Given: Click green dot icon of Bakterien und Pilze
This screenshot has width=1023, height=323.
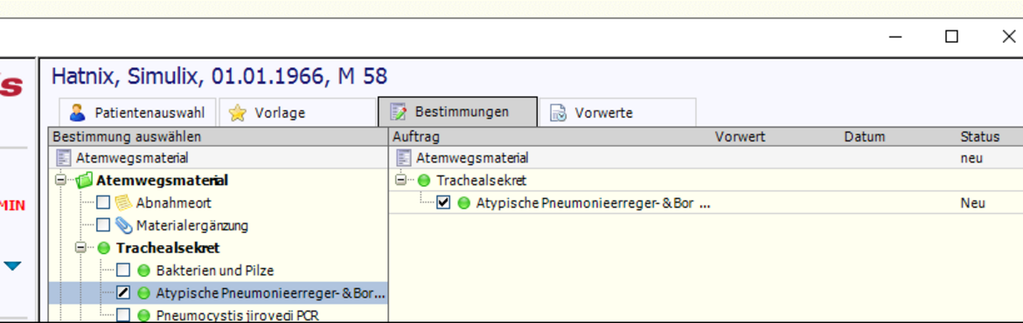Looking at the screenshot, I should [x=143, y=271].
